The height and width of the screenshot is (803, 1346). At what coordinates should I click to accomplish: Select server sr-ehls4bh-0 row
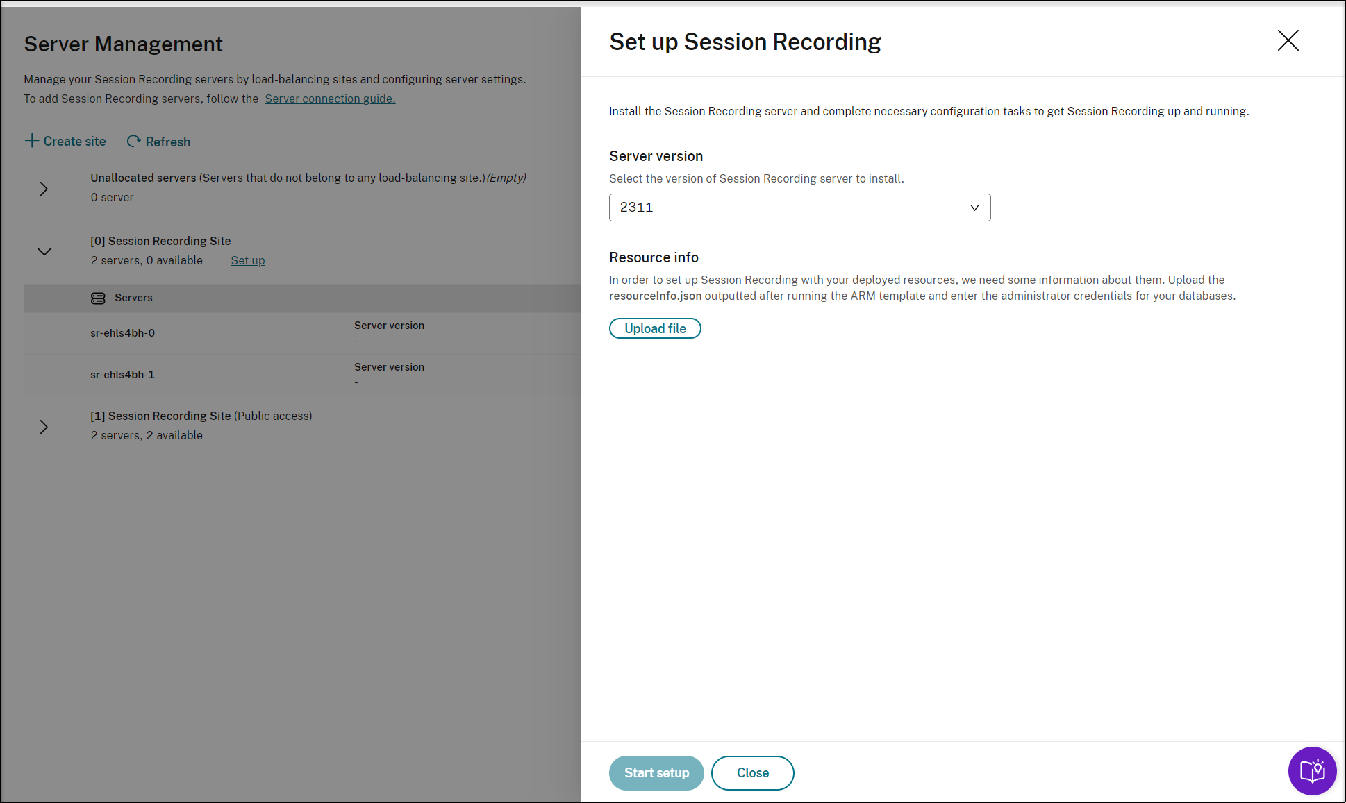click(123, 333)
